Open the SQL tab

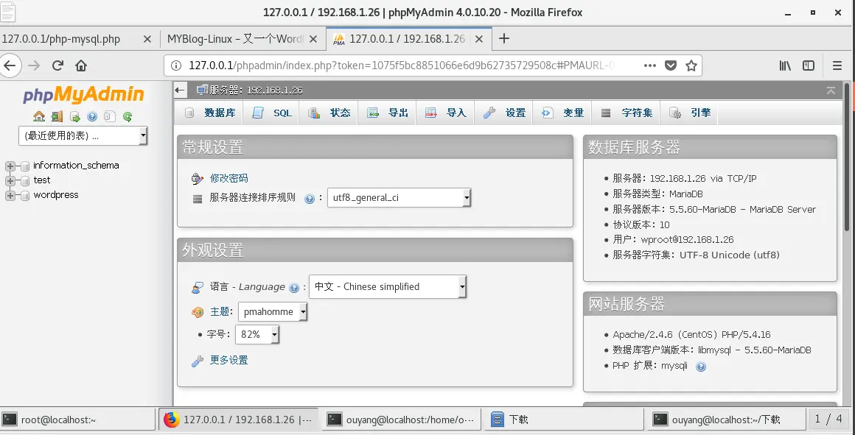point(272,113)
